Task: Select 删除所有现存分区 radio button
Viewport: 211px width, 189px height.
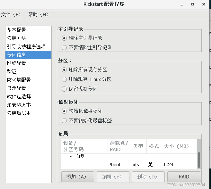Action: pos(64,70)
